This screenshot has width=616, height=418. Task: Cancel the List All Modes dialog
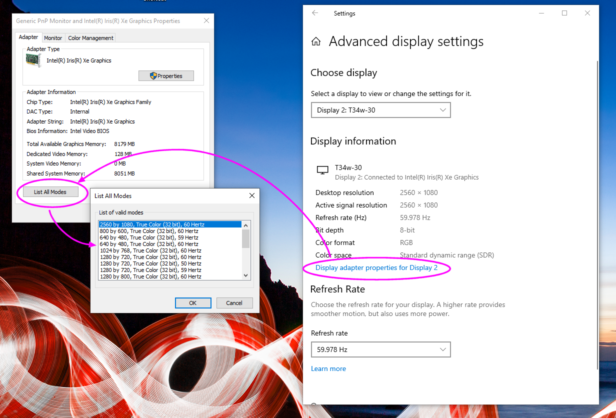[234, 303]
